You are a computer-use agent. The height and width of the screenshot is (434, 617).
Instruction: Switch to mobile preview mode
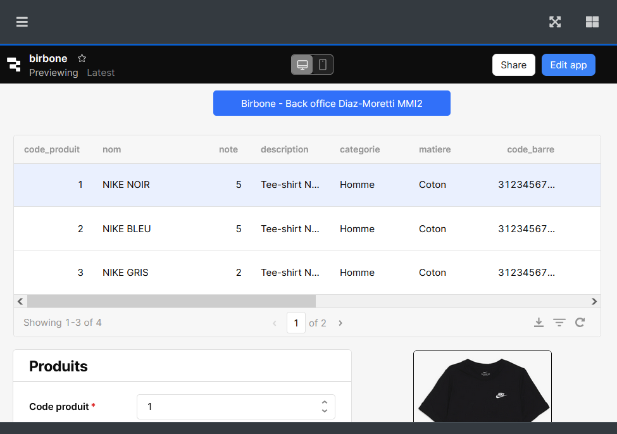click(x=323, y=65)
